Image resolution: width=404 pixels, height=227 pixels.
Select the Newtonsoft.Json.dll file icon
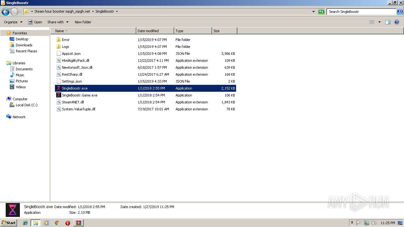pos(58,67)
